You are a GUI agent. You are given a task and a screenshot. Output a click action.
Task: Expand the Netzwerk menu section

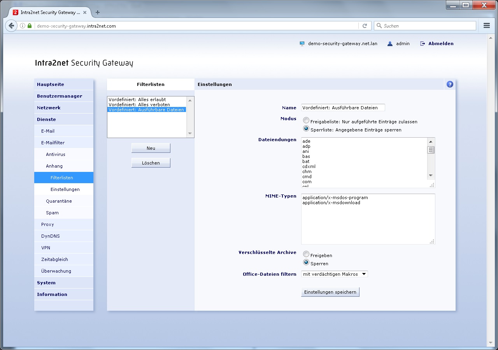49,108
